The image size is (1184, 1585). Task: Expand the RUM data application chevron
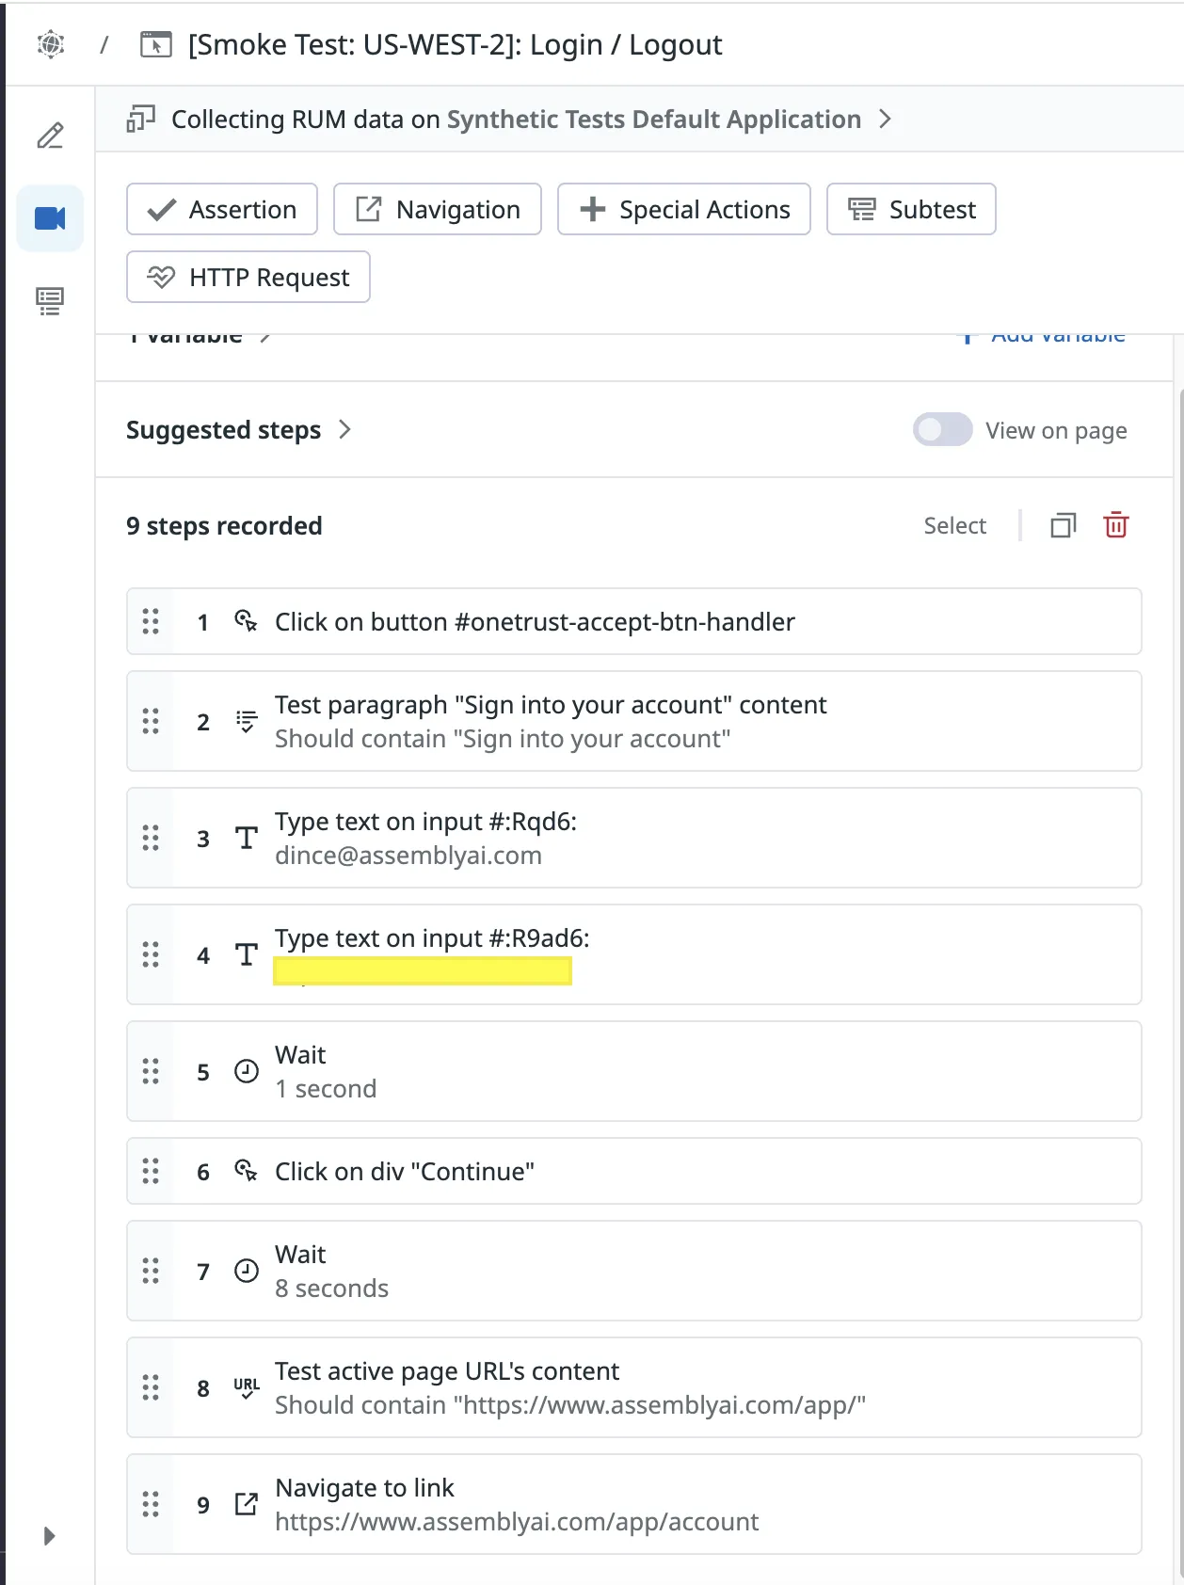(x=885, y=120)
